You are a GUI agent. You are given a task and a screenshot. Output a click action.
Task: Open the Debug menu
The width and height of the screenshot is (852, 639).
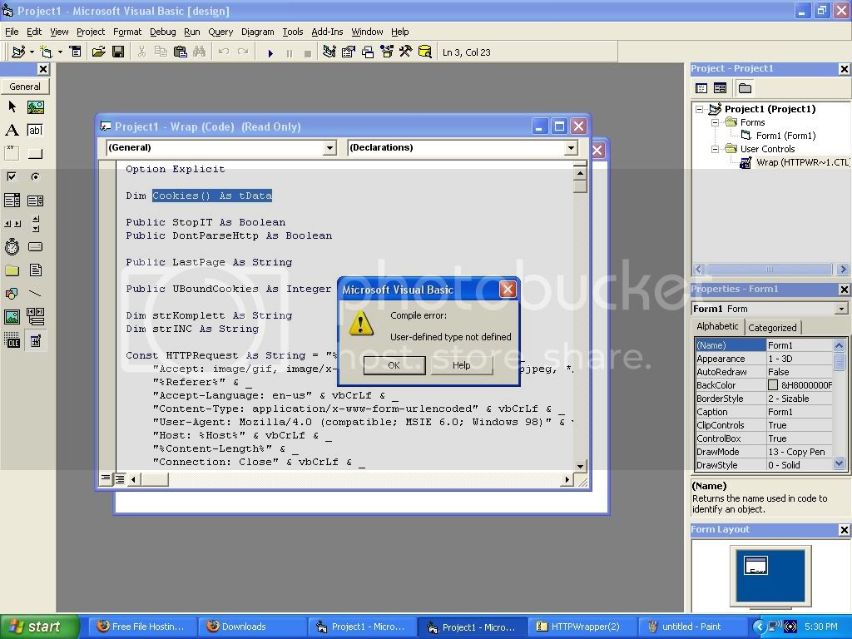point(162,32)
